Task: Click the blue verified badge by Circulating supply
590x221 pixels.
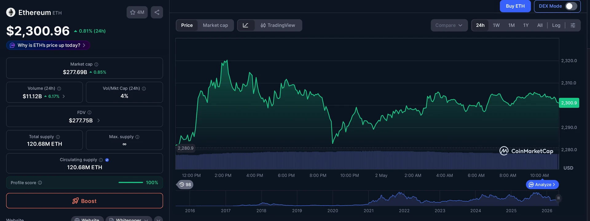Action: (107, 160)
